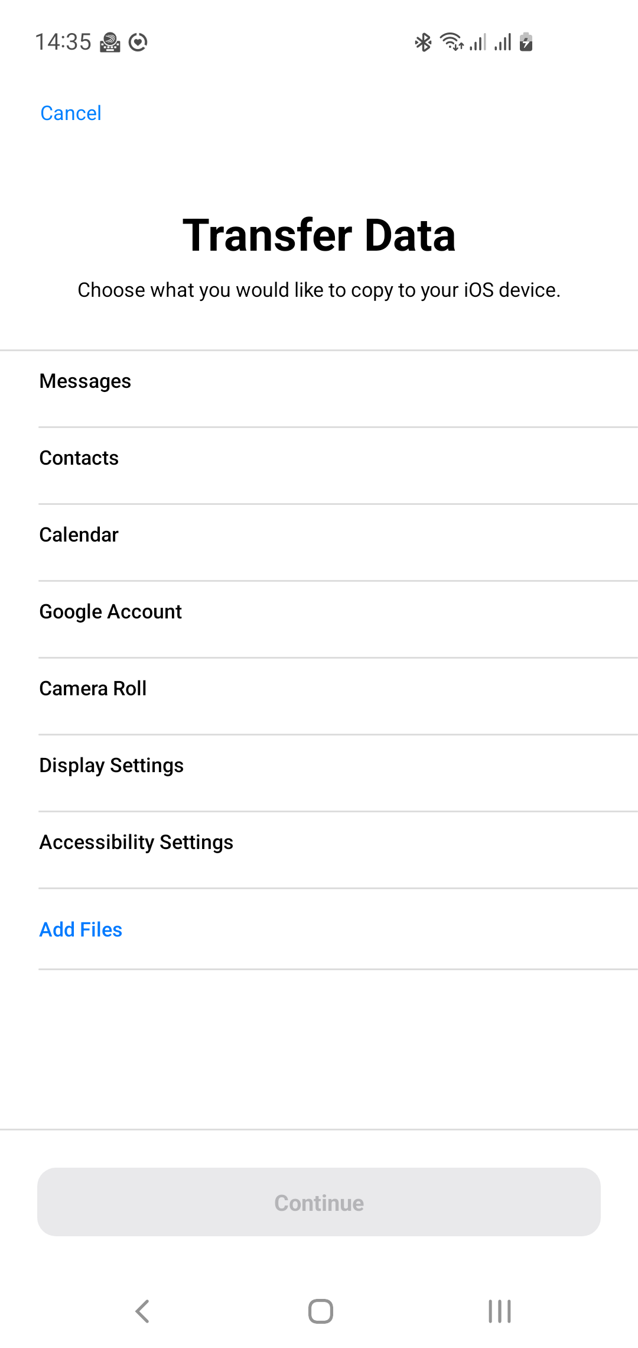Open recent apps via three-bar icon
The height and width of the screenshot is (1348, 638).
(499, 1311)
